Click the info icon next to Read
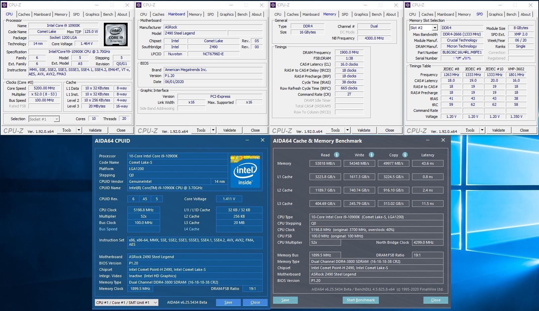Viewport: 539px width, 311px height. [337, 155]
